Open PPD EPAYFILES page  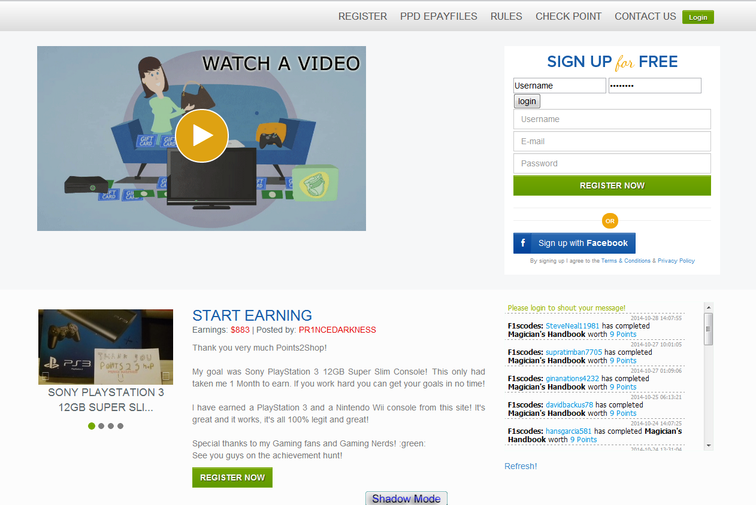click(439, 16)
